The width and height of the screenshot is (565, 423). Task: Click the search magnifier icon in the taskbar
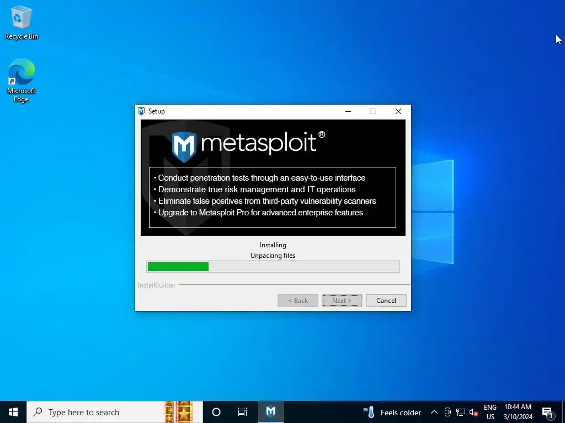tap(38, 412)
